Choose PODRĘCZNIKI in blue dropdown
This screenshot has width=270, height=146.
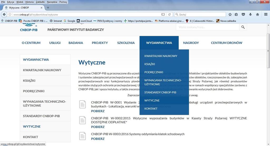click(154, 72)
